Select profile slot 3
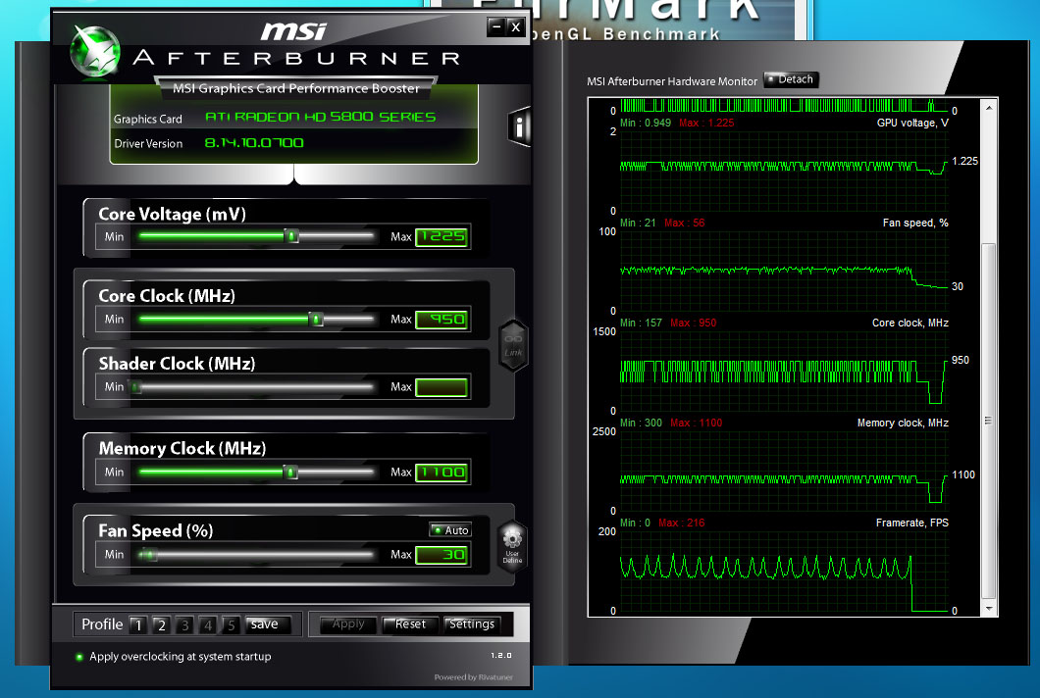1040x698 pixels. (x=184, y=625)
